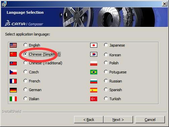The image size is (169, 127).
Task: Click the German flag icon
Action: coord(13,90)
